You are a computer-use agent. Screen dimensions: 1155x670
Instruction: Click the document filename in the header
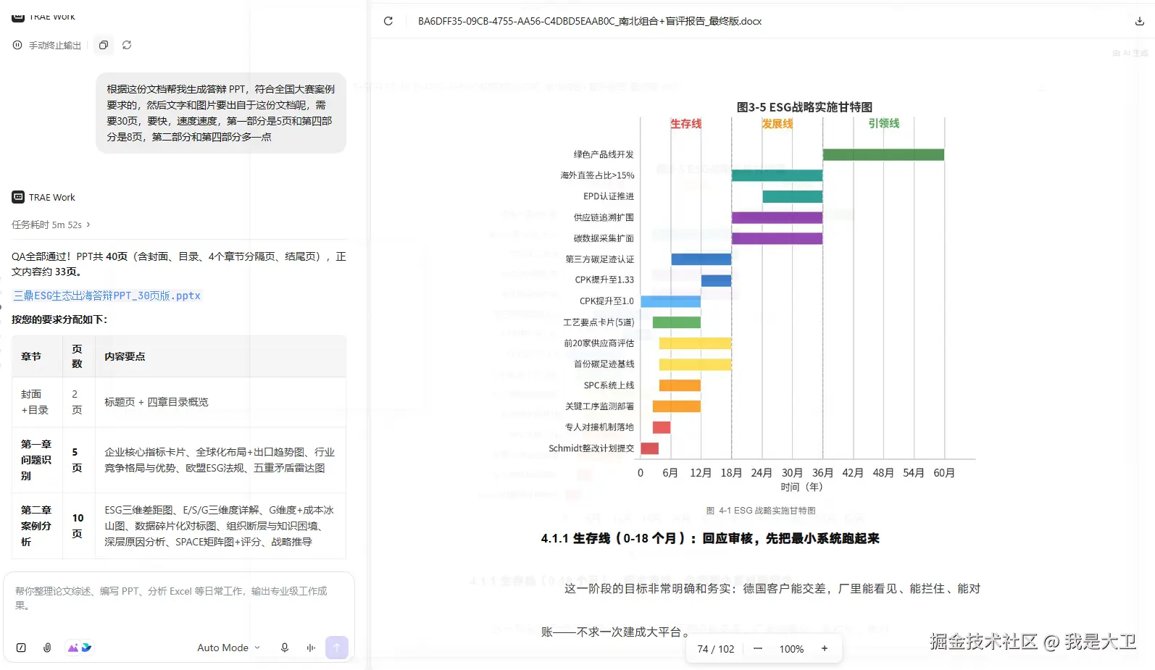click(x=590, y=21)
